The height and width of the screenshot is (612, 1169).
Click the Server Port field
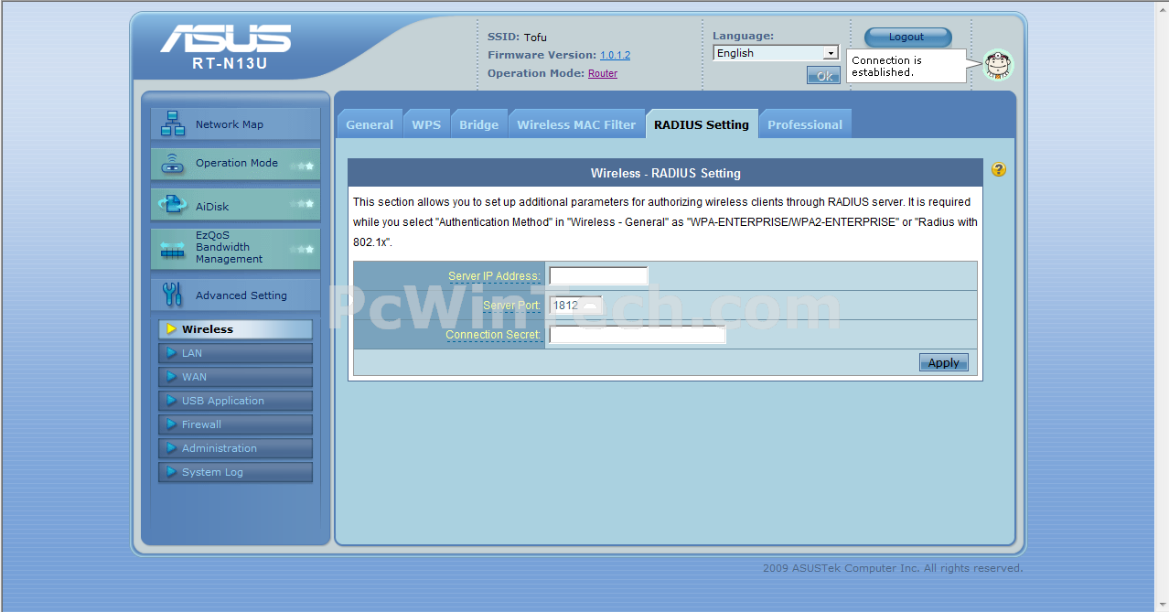pyautogui.click(x=576, y=305)
